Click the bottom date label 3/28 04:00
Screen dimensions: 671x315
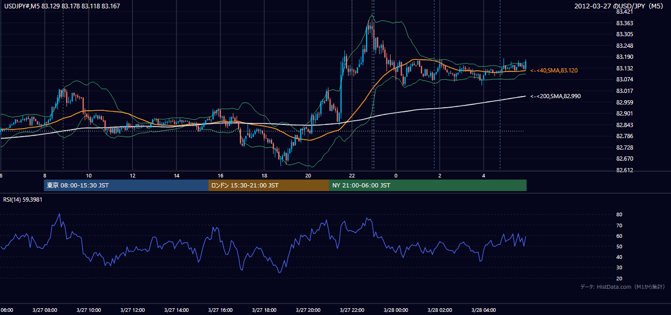click(x=483, y=310)
